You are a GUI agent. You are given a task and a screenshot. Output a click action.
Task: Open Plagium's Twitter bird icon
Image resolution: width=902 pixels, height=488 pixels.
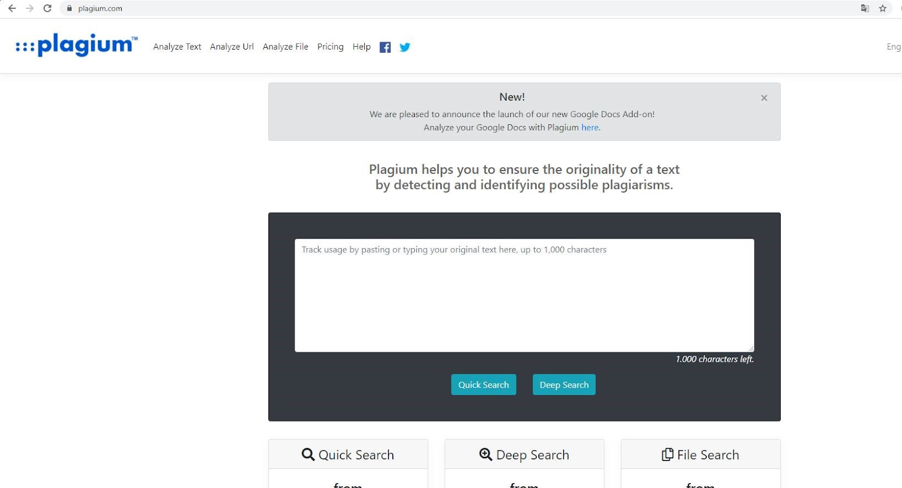pos(405,47)
